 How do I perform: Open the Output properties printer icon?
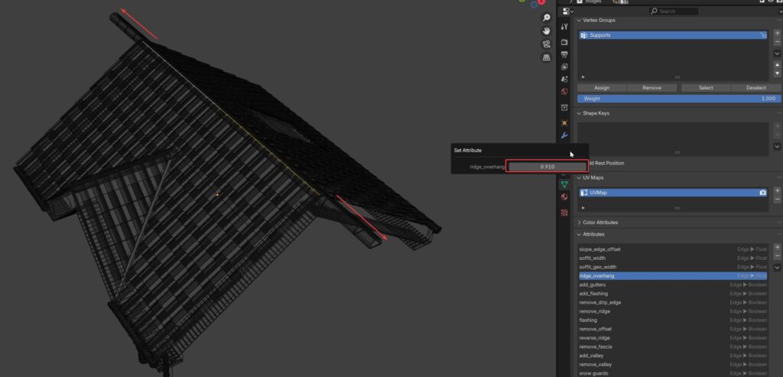564,54
